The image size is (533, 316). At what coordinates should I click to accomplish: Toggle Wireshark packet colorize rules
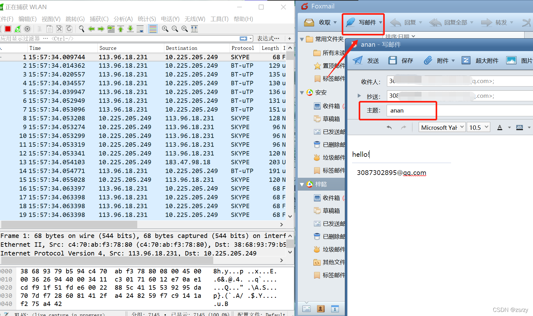(153, 29)
